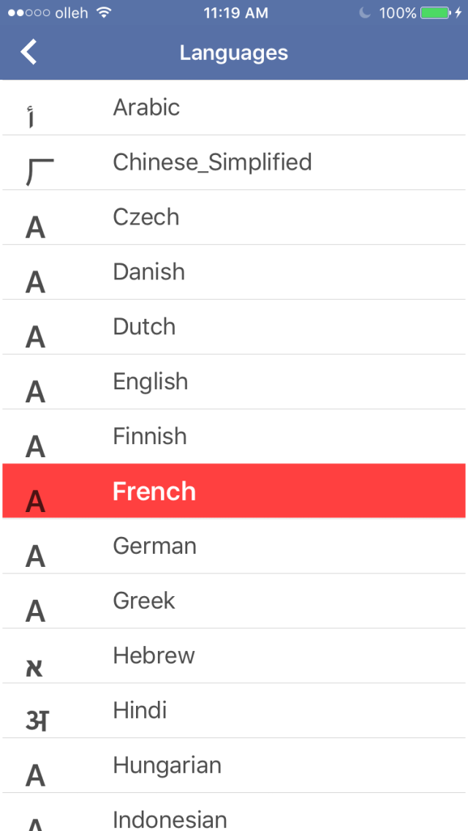Image resolution: width=468 pixels, height=831 pixels.
Task: Select the Finnish language row
Action: 150,437
